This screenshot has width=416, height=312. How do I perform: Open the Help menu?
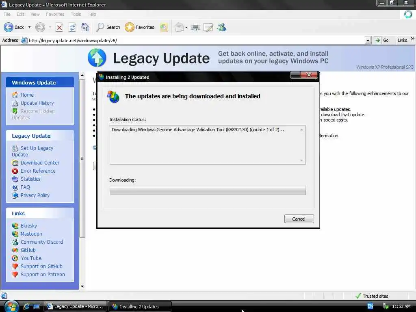(x=91, y=14)
